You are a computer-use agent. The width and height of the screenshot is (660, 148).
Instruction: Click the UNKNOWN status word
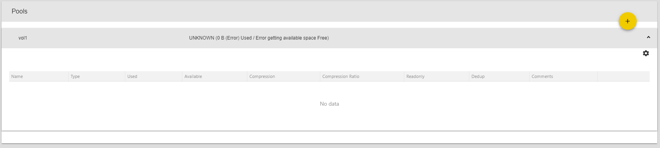[x=201, y=38]
